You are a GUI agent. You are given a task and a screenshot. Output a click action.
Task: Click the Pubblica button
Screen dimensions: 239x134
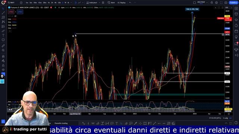point(233,3)
